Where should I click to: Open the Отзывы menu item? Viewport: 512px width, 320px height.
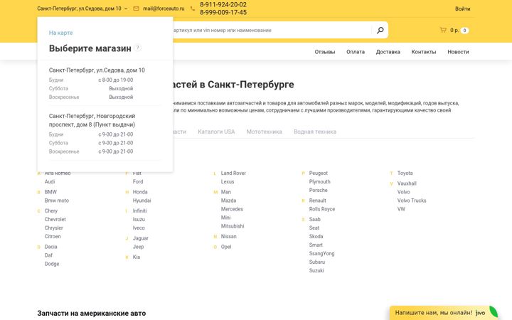tap(325, 52)
